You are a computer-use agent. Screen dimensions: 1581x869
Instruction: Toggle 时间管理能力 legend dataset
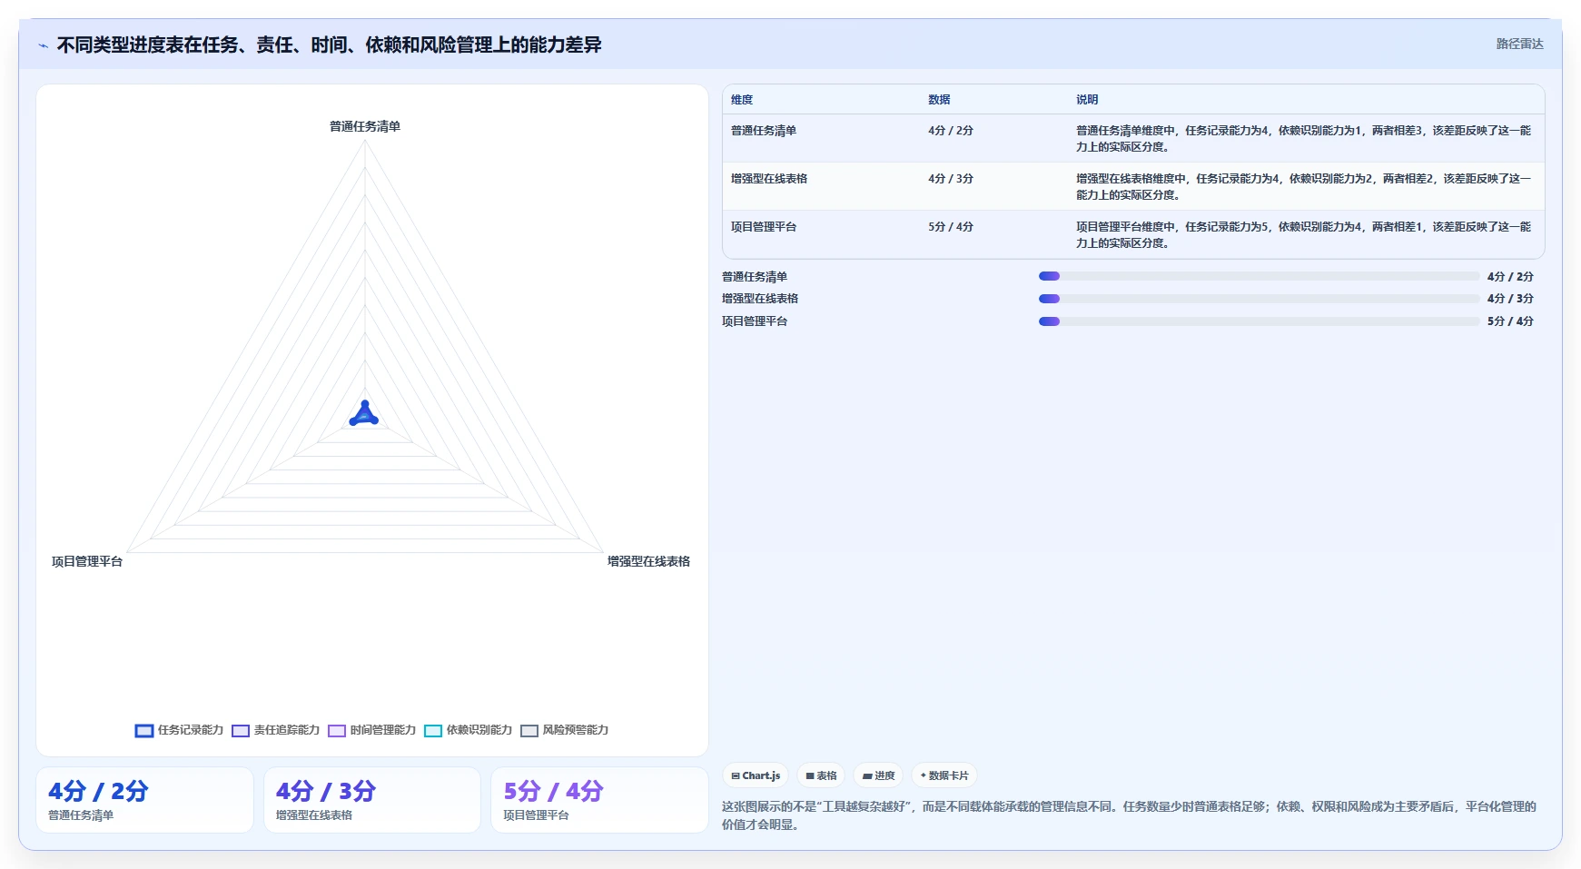(372, 730)
